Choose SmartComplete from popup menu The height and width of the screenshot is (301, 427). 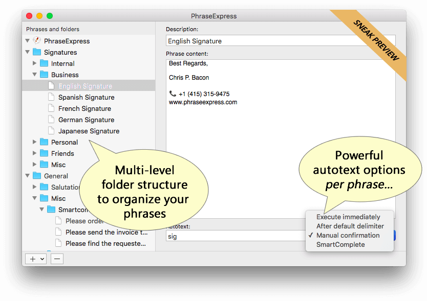point(340,245)
